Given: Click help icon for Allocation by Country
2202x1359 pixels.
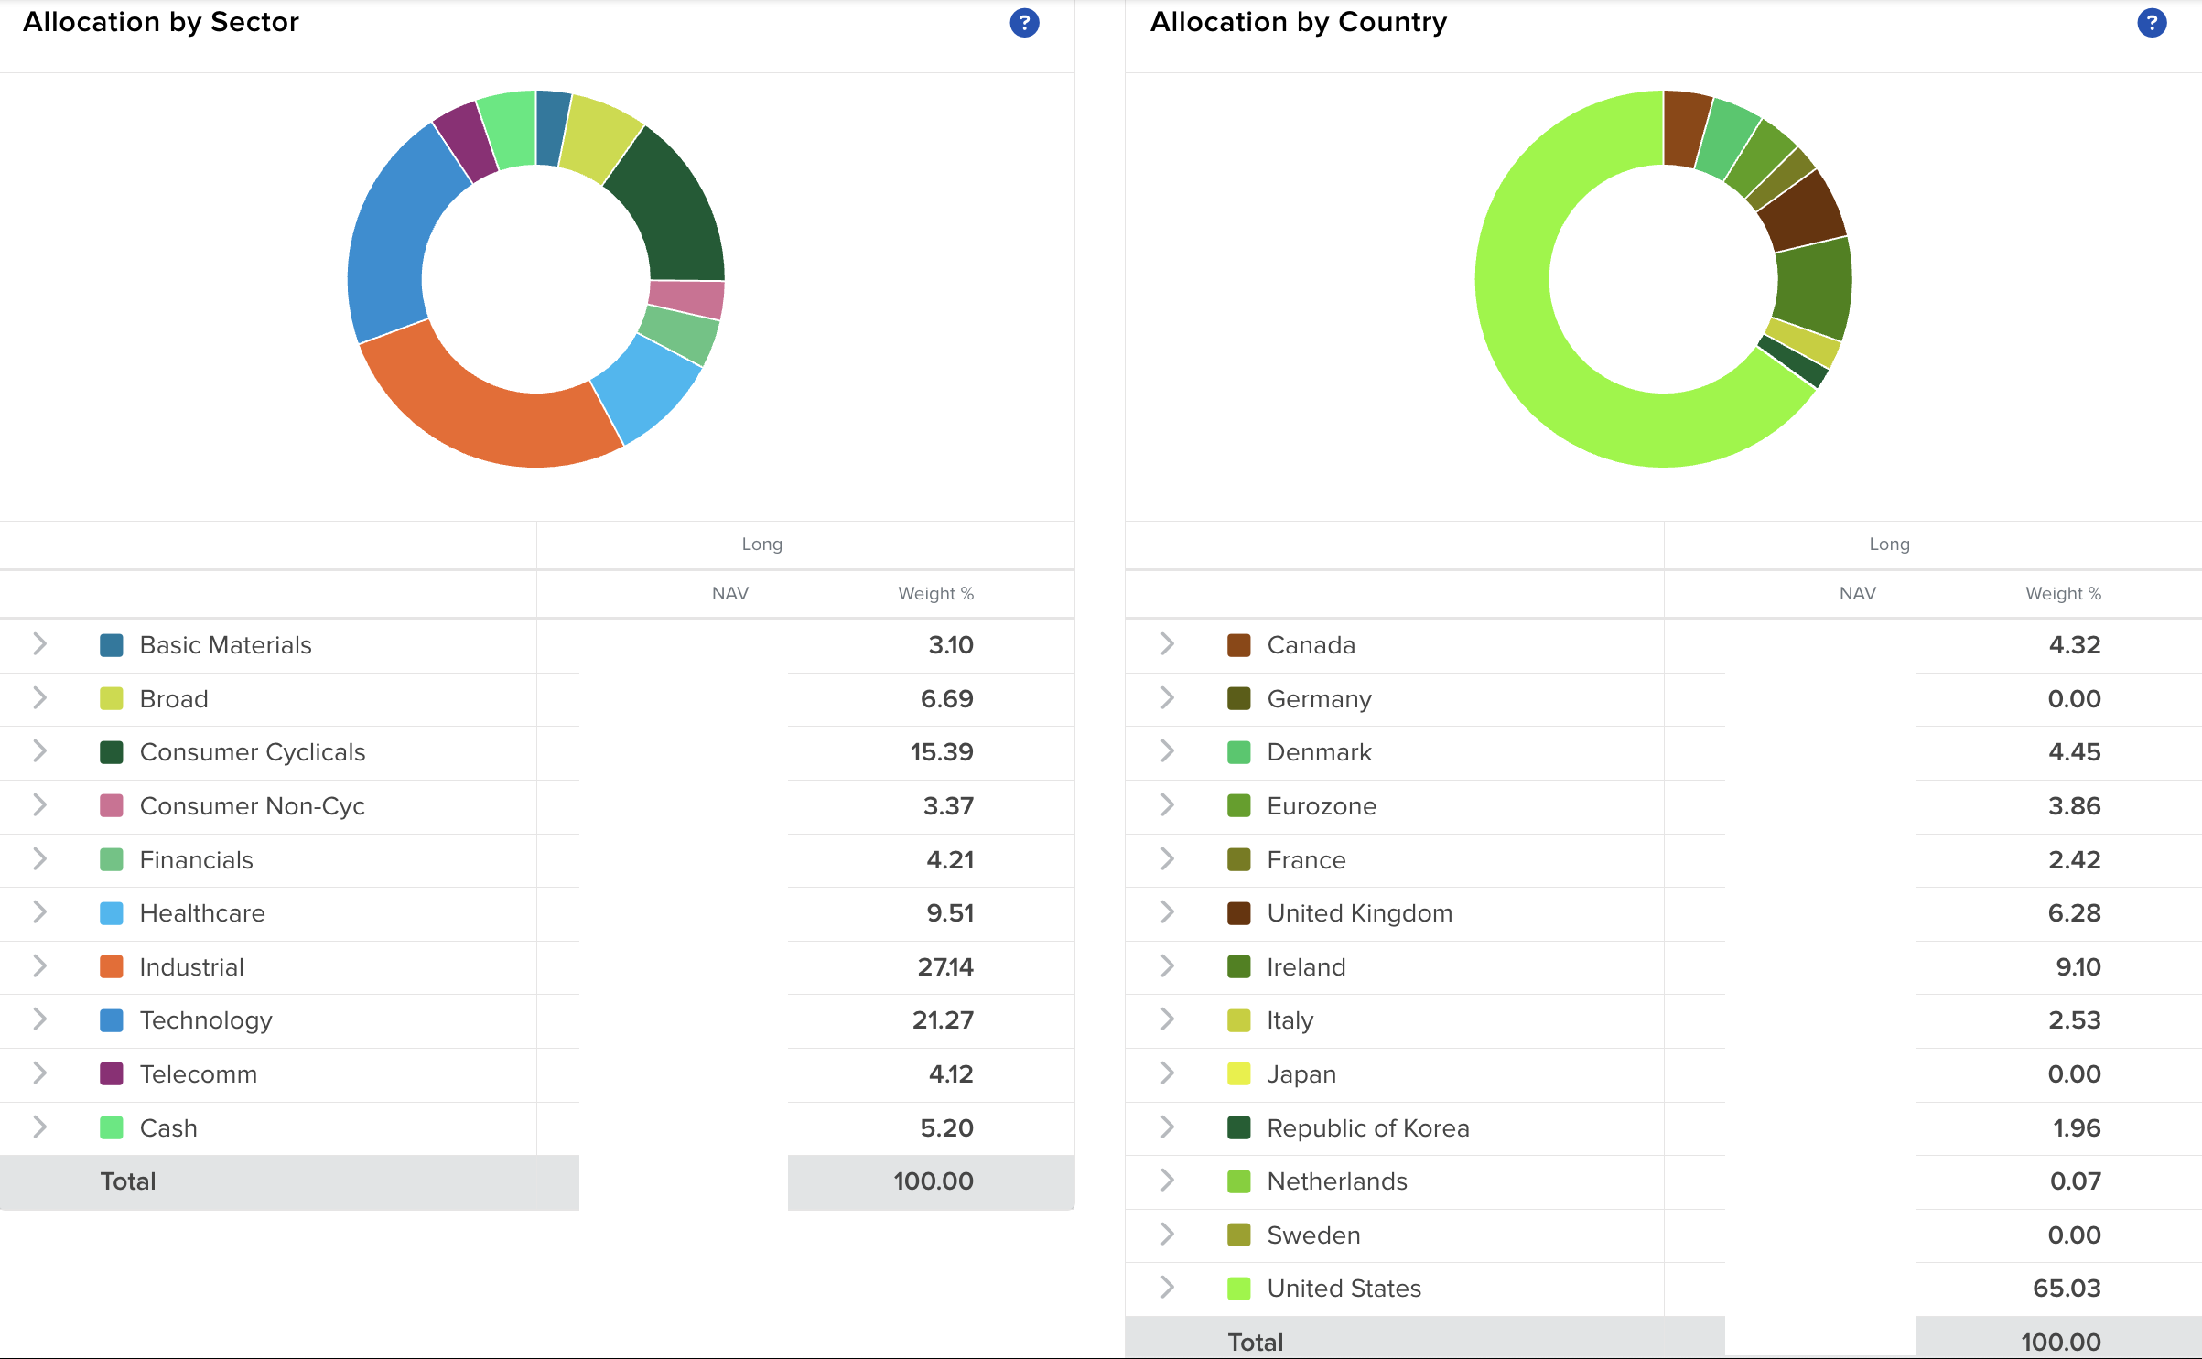Looking at the screenshot, I should click(2152, 23).
